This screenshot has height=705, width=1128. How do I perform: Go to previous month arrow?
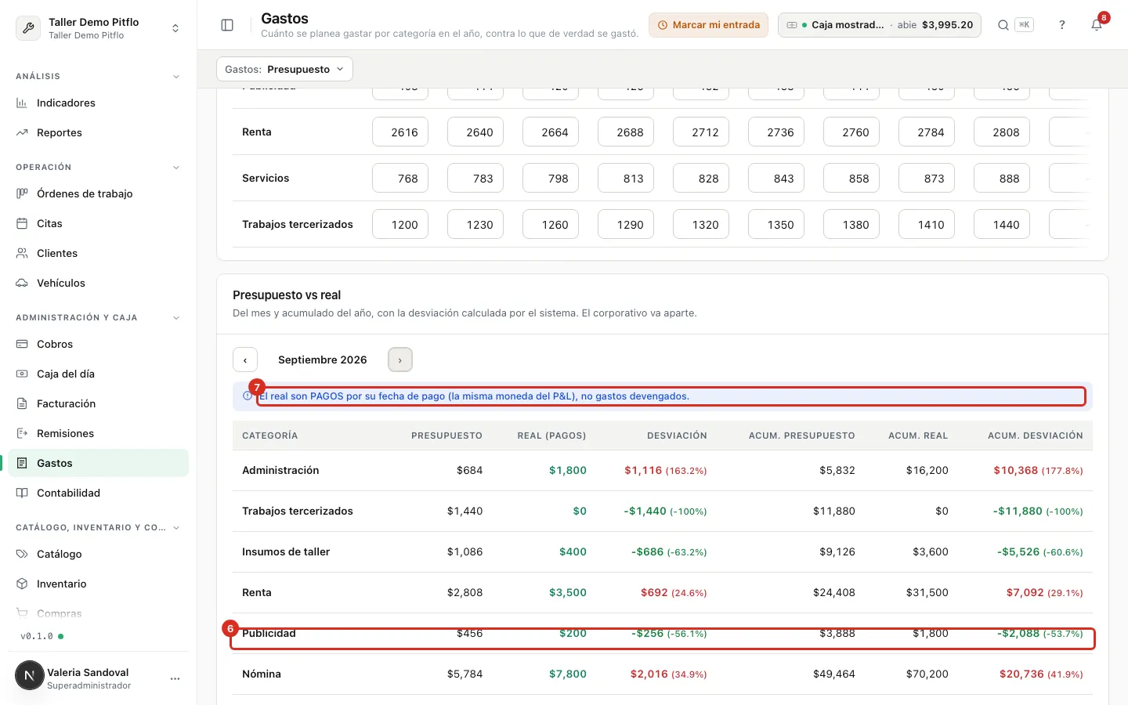pyautogui.click(x=245, y=360)
